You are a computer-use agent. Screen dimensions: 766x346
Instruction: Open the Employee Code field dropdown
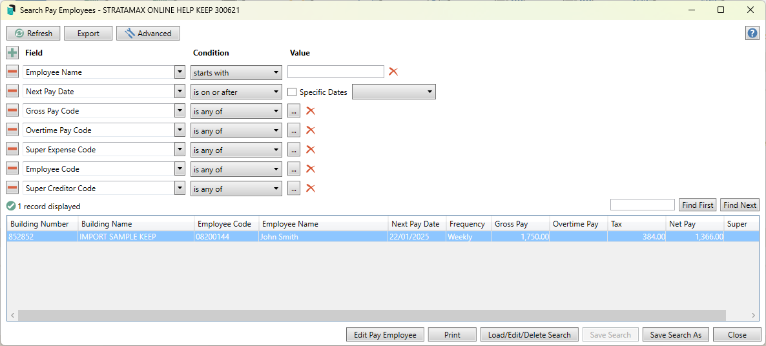180,169
